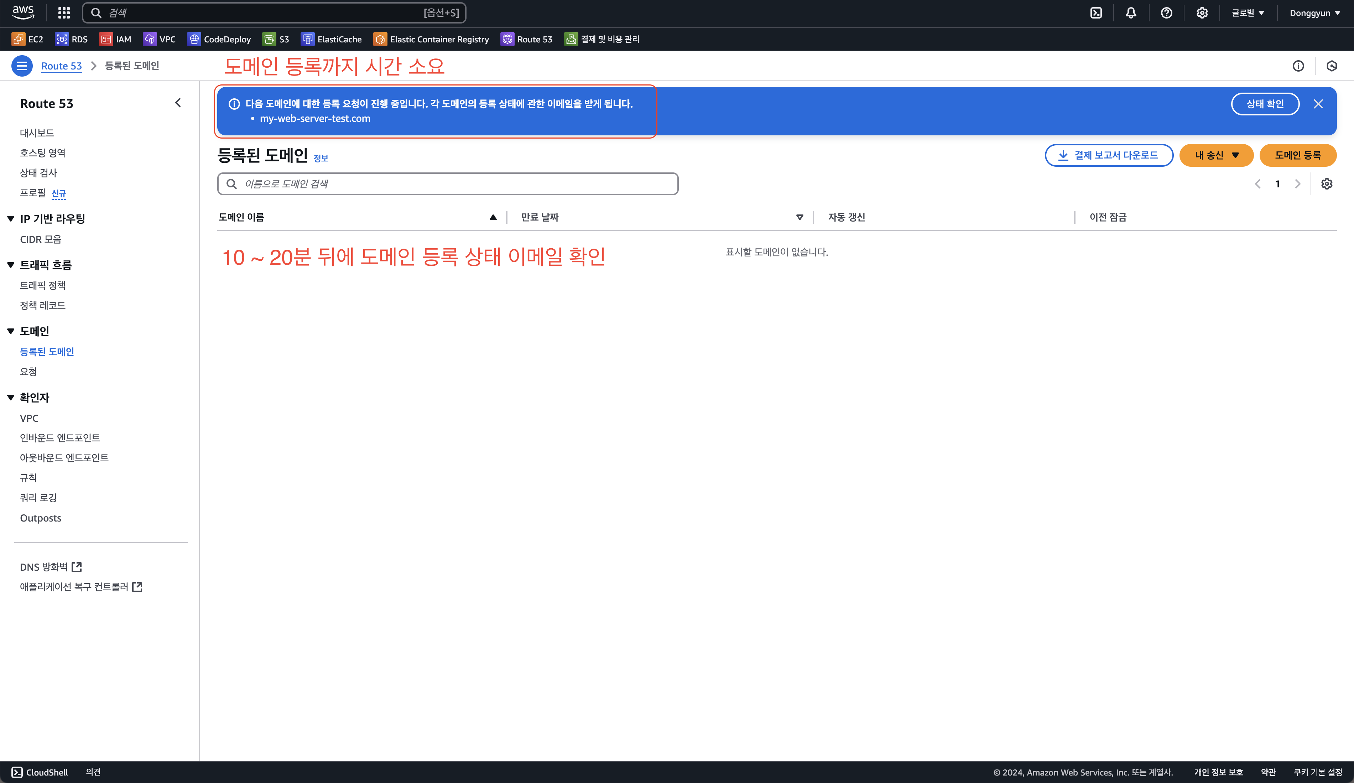Image resolution: width=1354 pixels, height=783 pixels.
Task: Click the EC2 shortcut in favorites bar
Action: (28, 39)
